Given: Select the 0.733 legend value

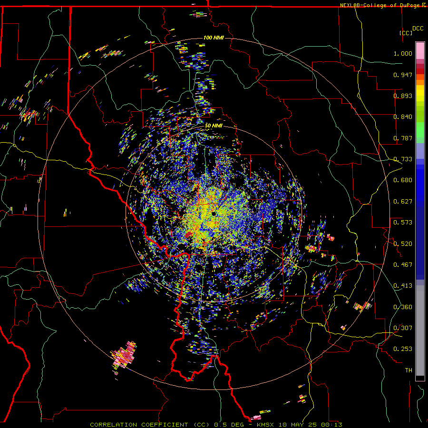Looking at the screenshot, I should click(403, 159).
